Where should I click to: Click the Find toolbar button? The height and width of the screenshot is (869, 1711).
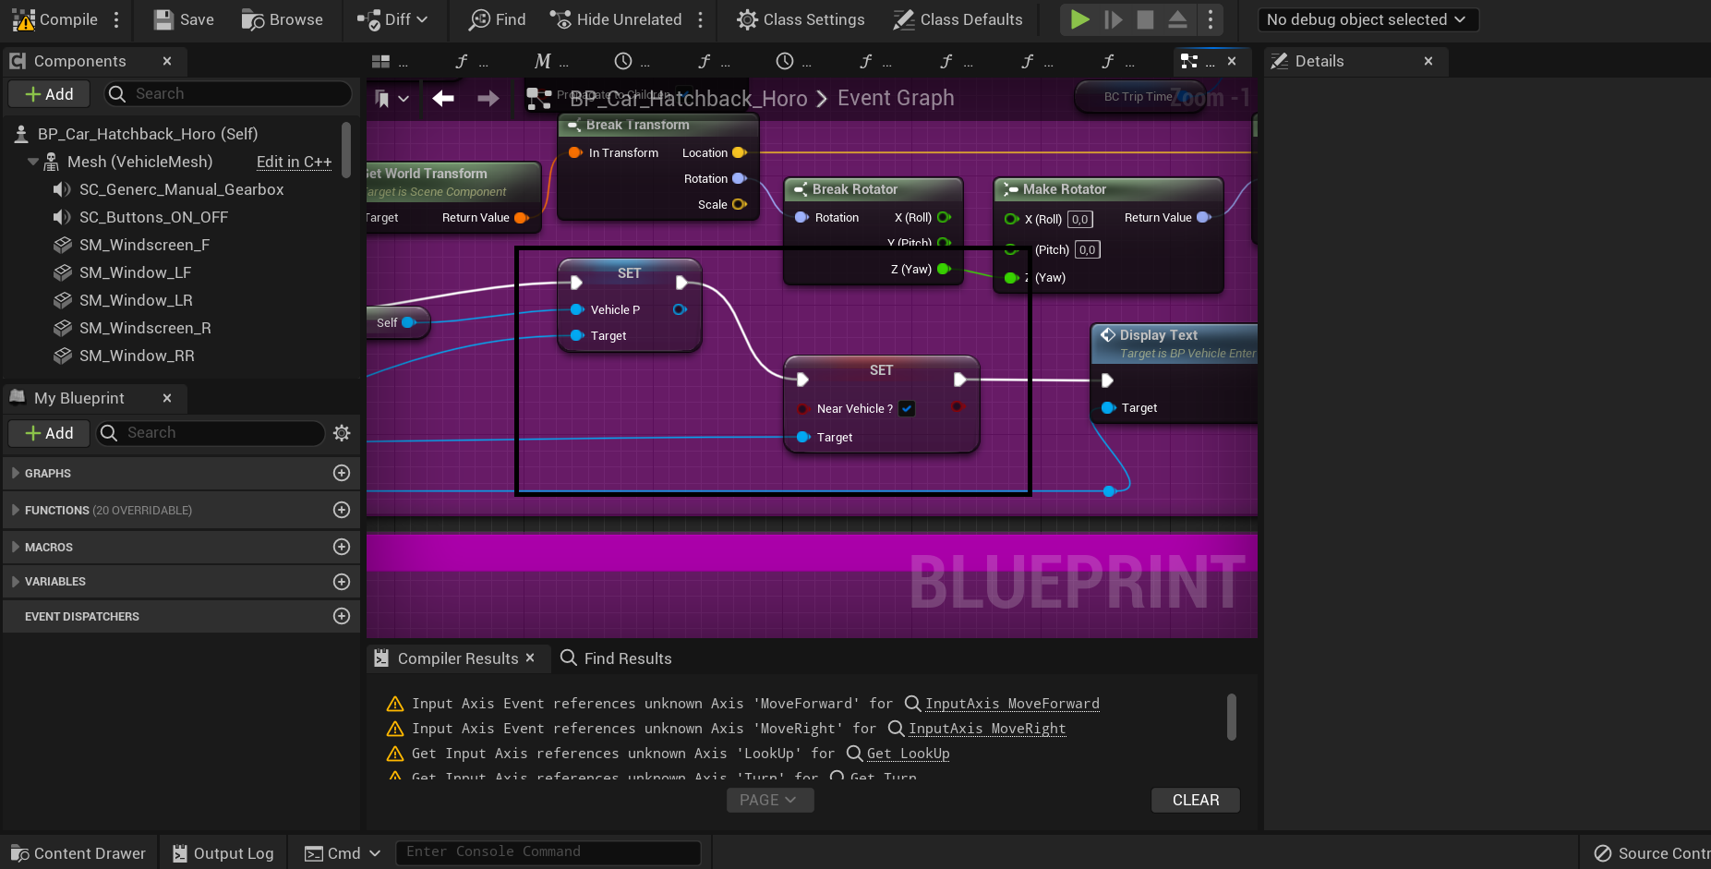[497, 19]
